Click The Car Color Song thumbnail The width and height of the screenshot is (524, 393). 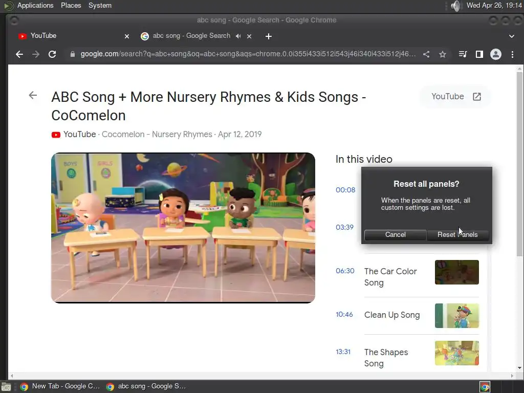(x=457, y=272)
